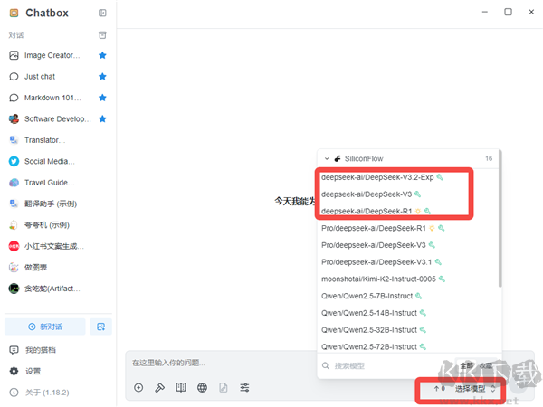Image resolution: width=543 pixels, height=407 pixels.
Task: Click the new image conversation button
Action: (100, 327)
